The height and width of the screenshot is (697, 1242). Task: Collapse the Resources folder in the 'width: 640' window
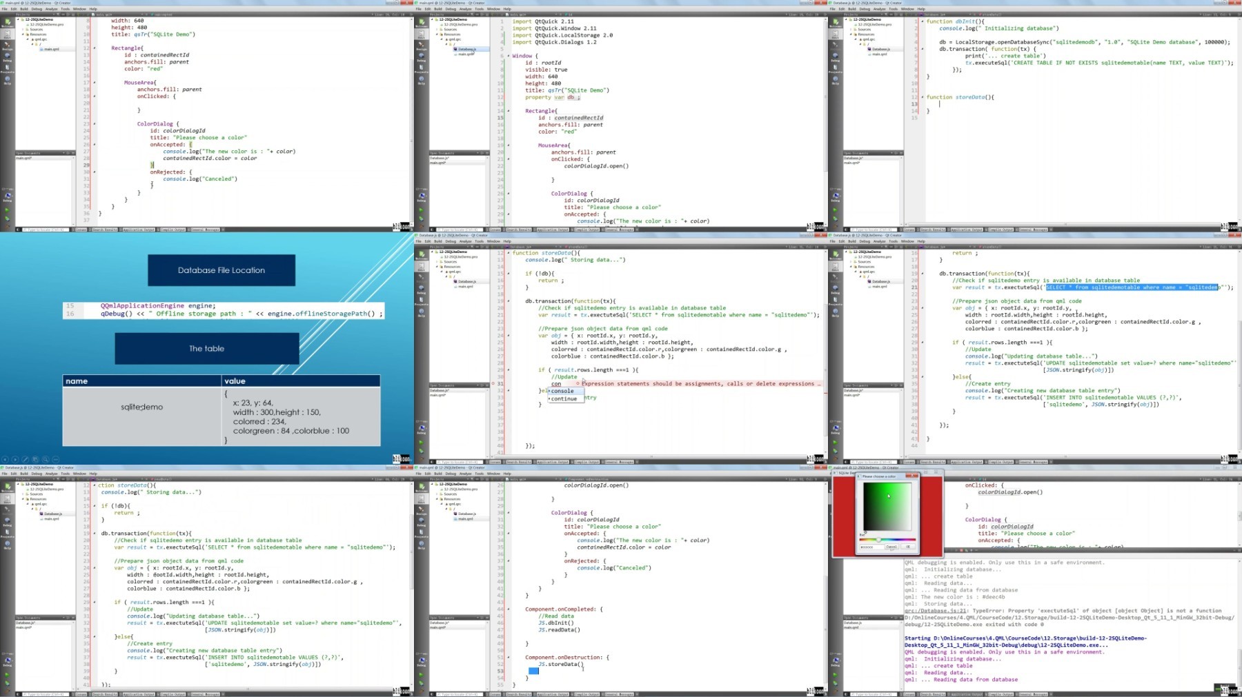point(23,34)
